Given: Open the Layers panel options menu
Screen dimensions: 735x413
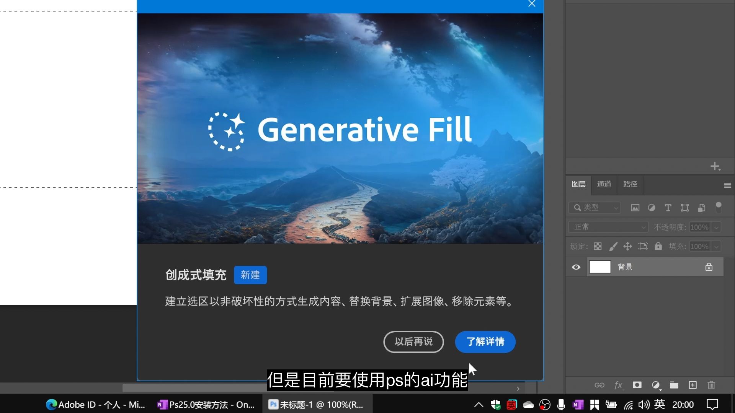Looking at the screenshot, I should coord(727,185).
